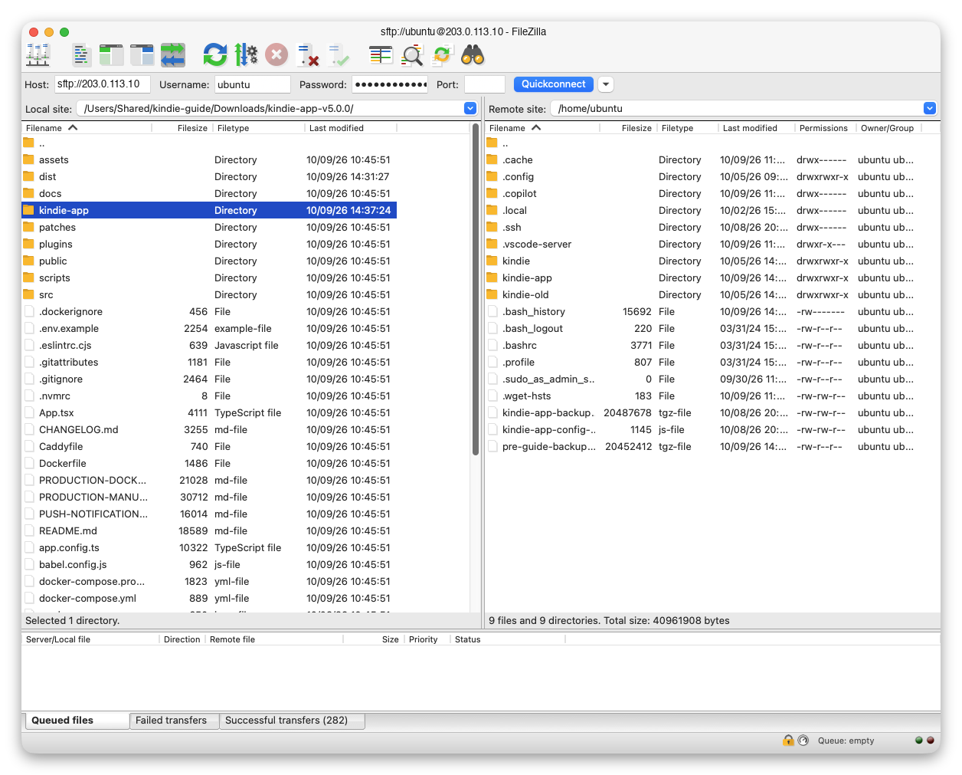Select the local dist directory

(209, 176)
